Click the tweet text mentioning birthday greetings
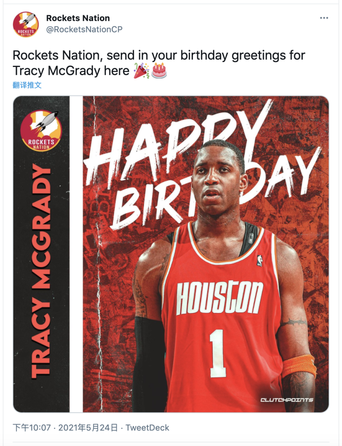 [159, 63]
